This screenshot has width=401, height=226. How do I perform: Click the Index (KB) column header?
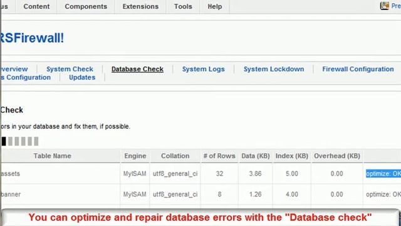[x=292, y=156]
